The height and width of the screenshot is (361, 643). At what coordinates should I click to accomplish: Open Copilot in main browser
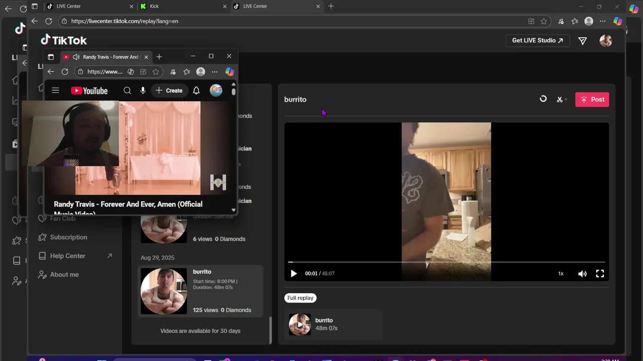click(x=618, y=21)
